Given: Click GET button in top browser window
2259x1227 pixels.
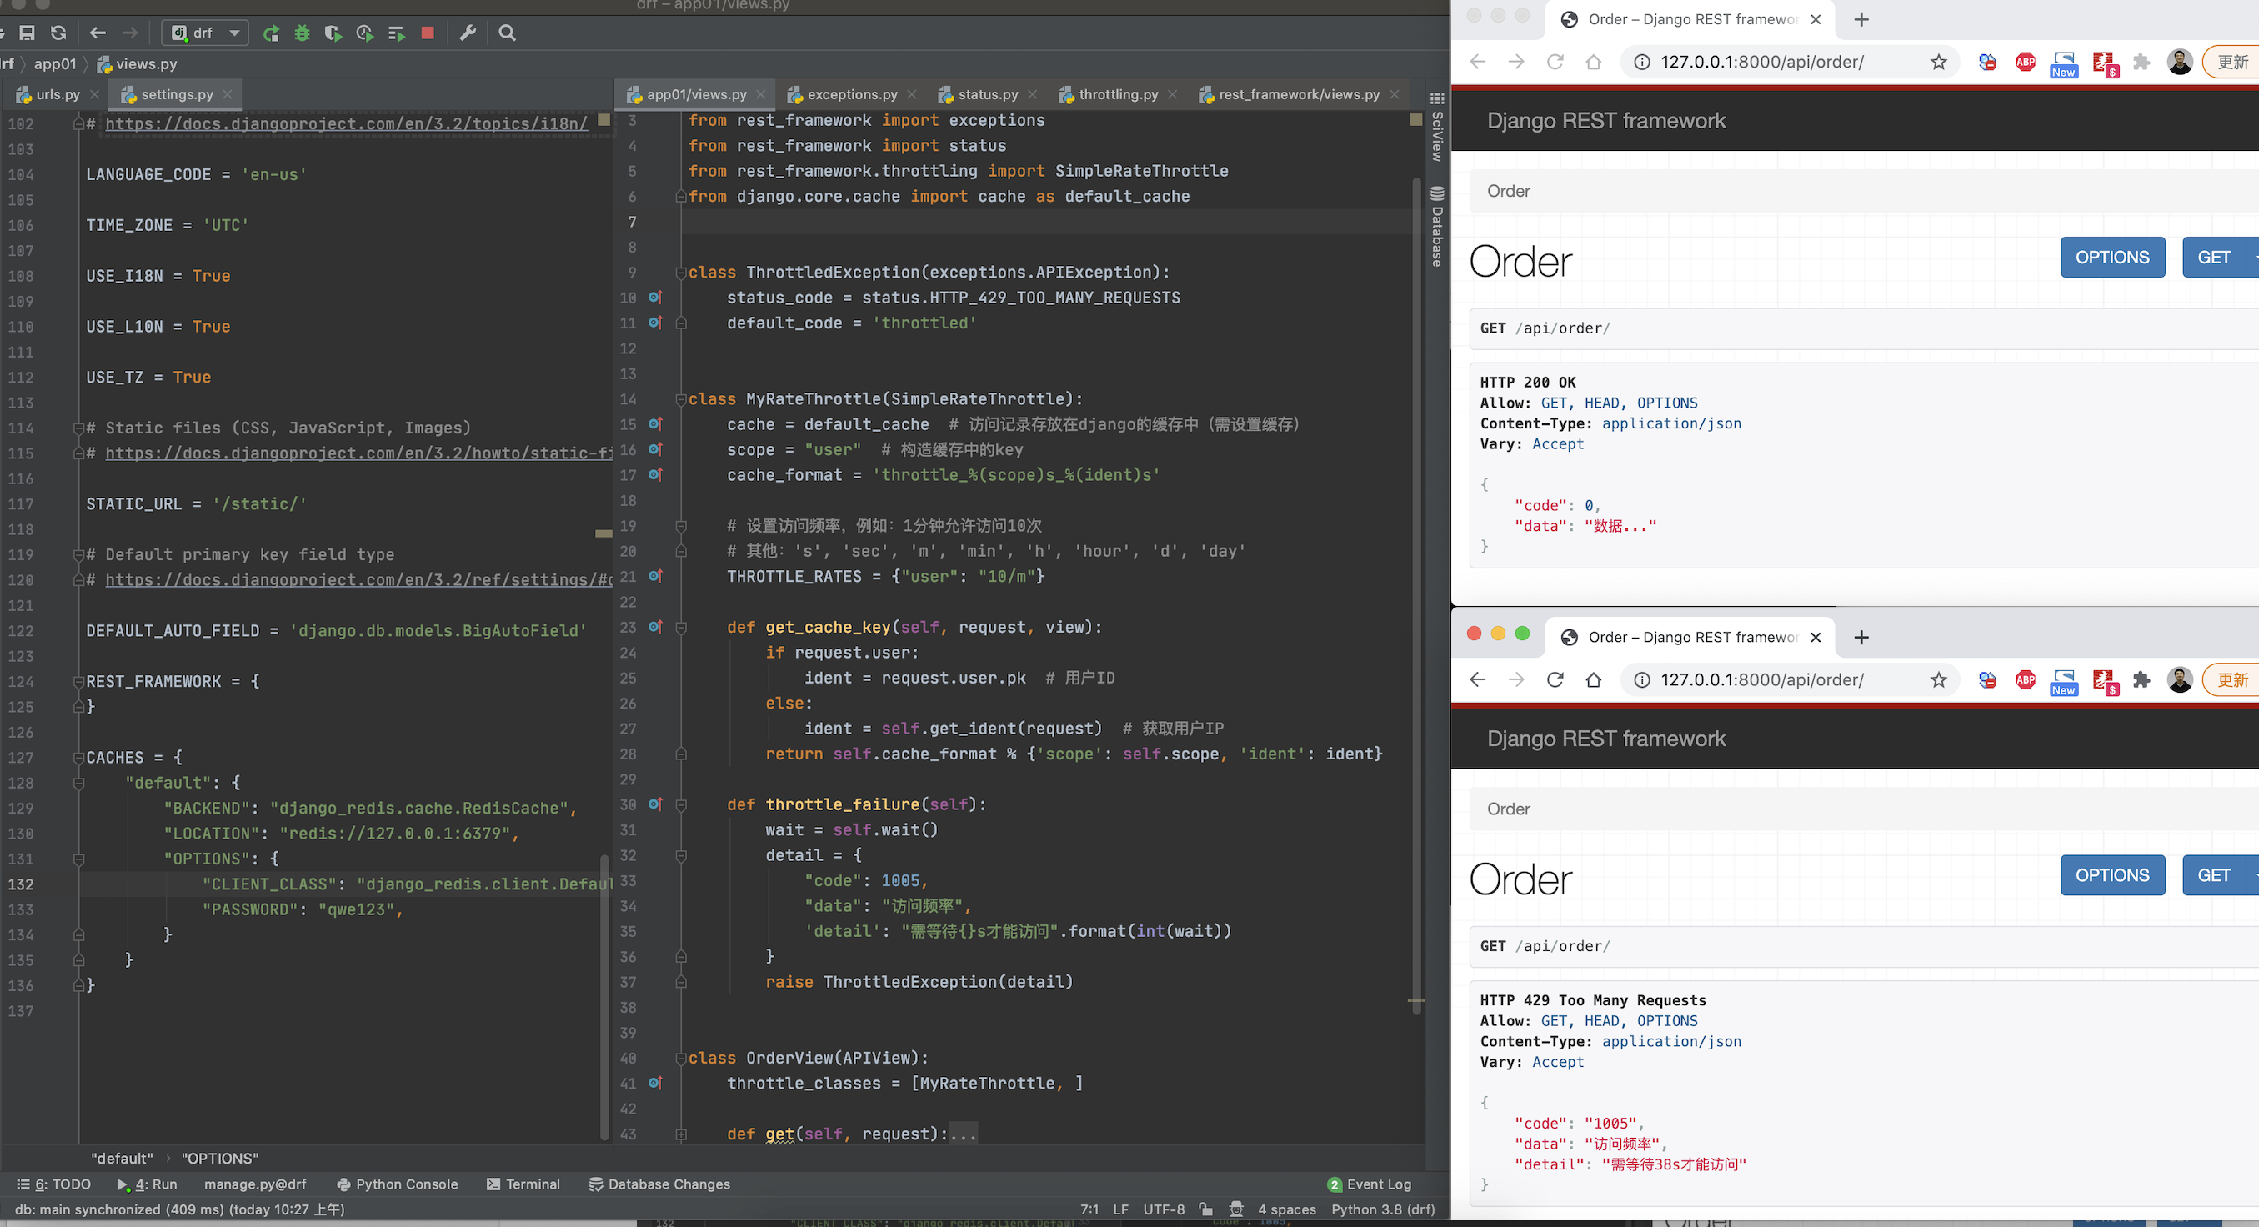Looking at the screenshot, I should (x=2213, y=258).
